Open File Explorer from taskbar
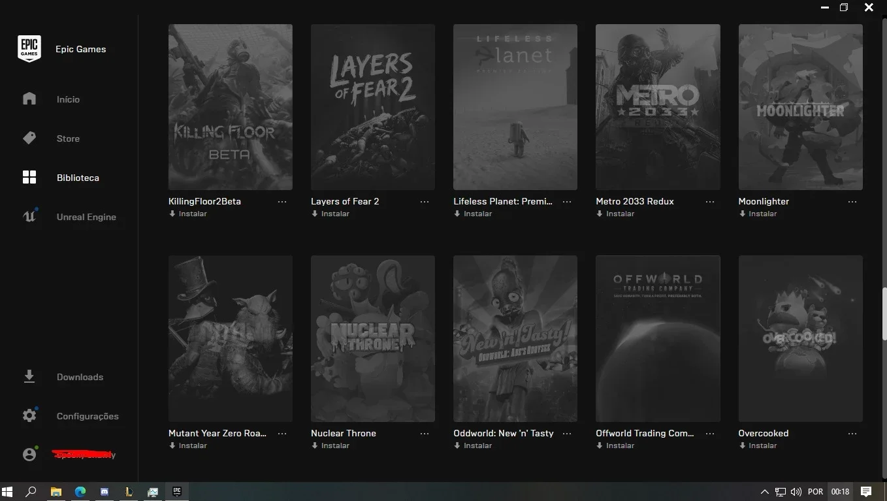 (x=56, y=491)
